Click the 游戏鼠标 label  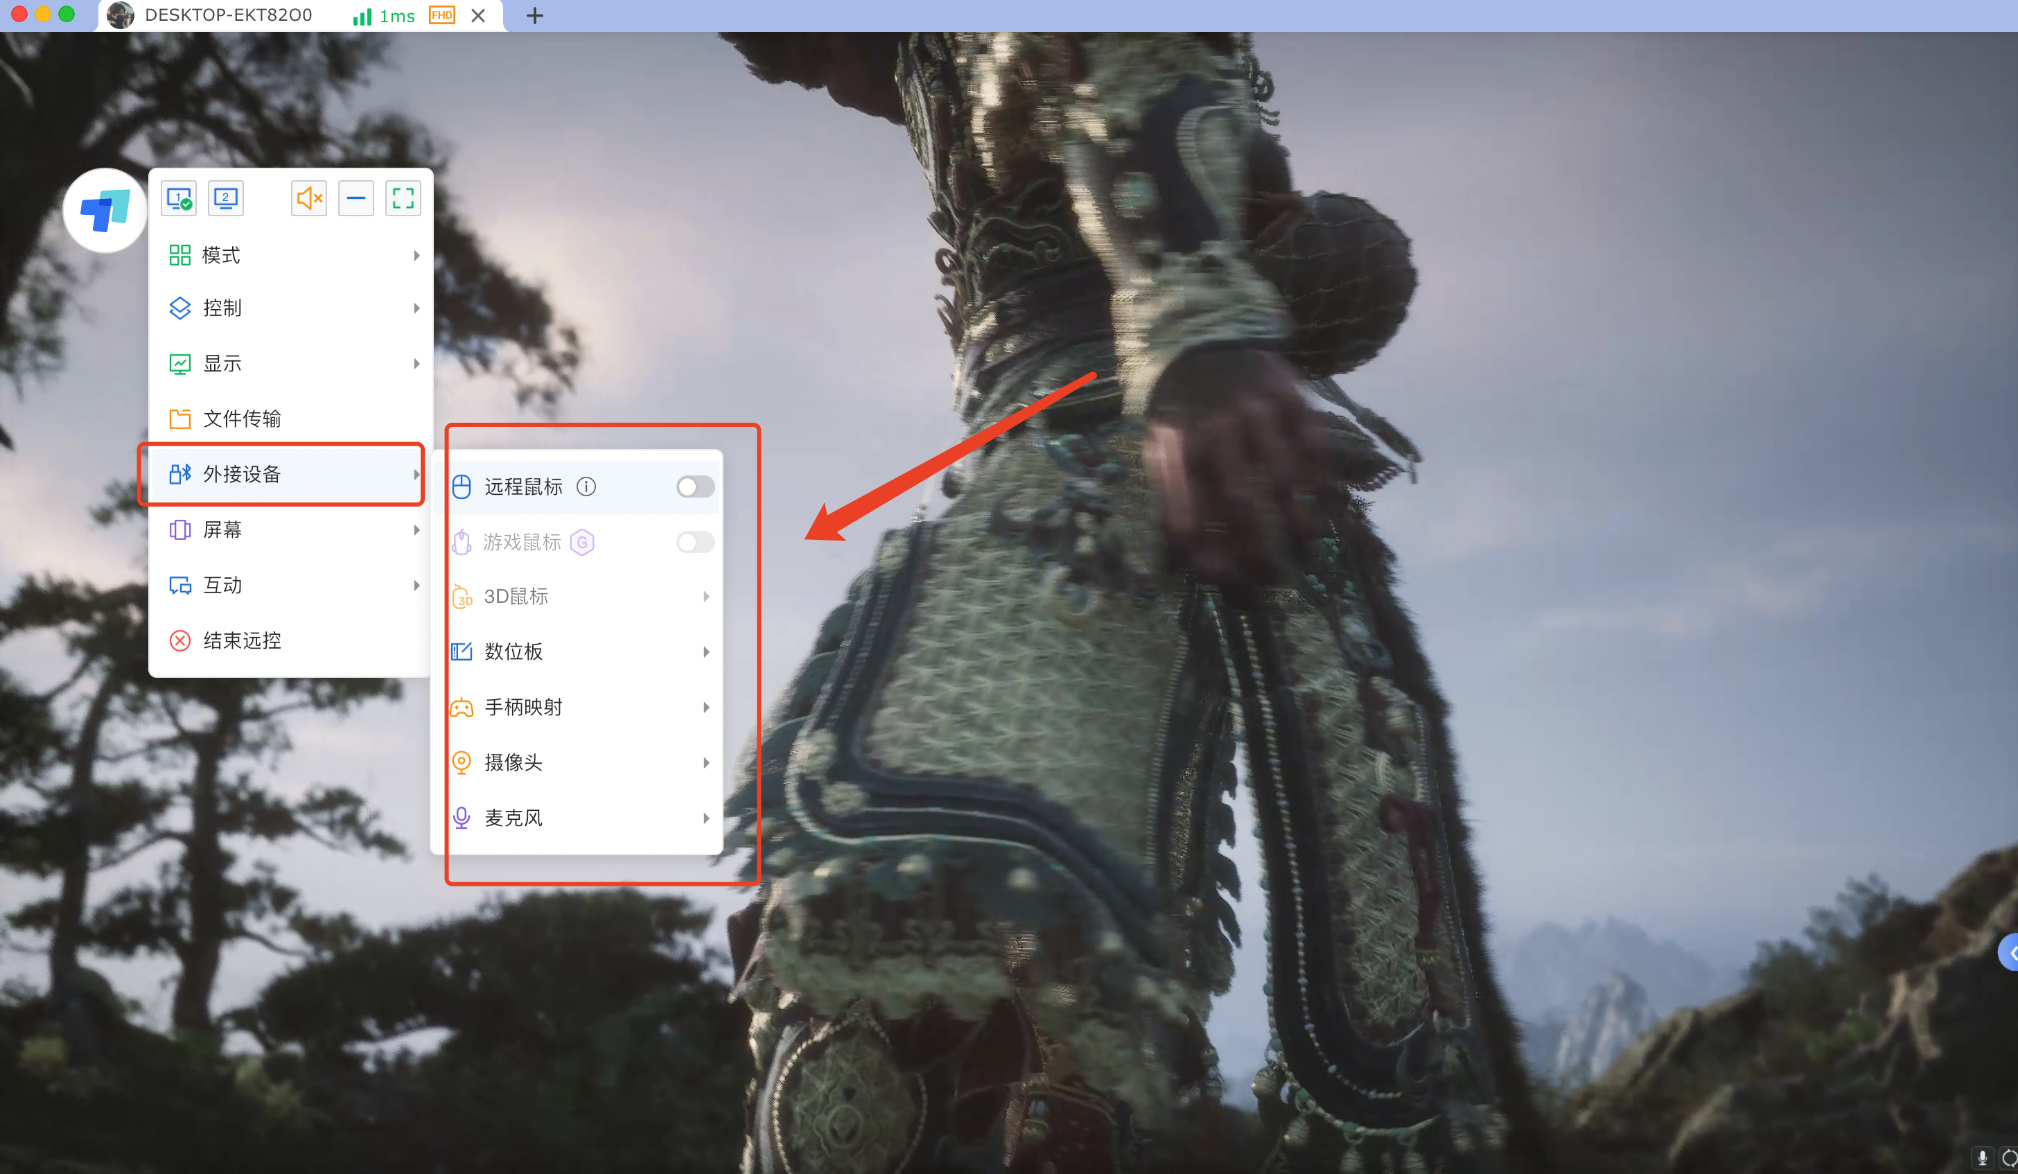[522, 542]
